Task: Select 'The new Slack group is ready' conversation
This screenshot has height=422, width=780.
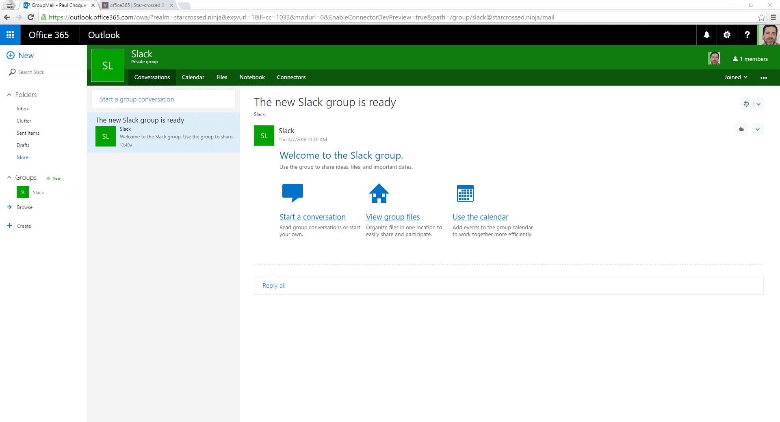Action: click(x=163, y=132)
